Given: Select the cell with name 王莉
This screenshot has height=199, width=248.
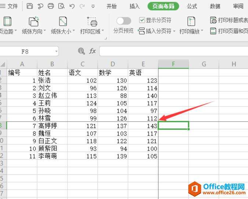Looking at the screenshot, I should point(52,103).
